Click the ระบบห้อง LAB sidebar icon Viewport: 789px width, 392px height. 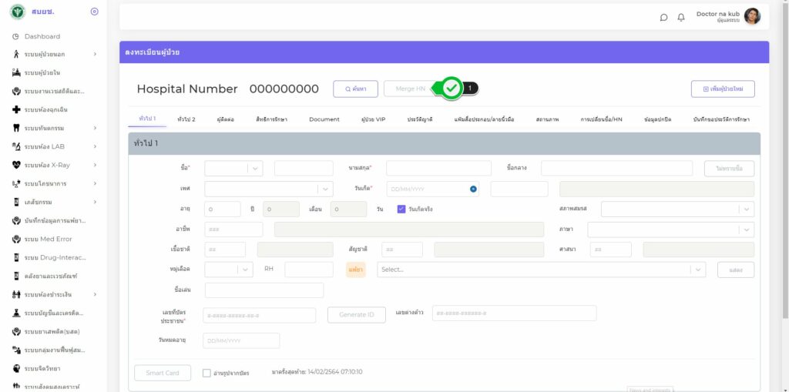click(x=16, y=146)
